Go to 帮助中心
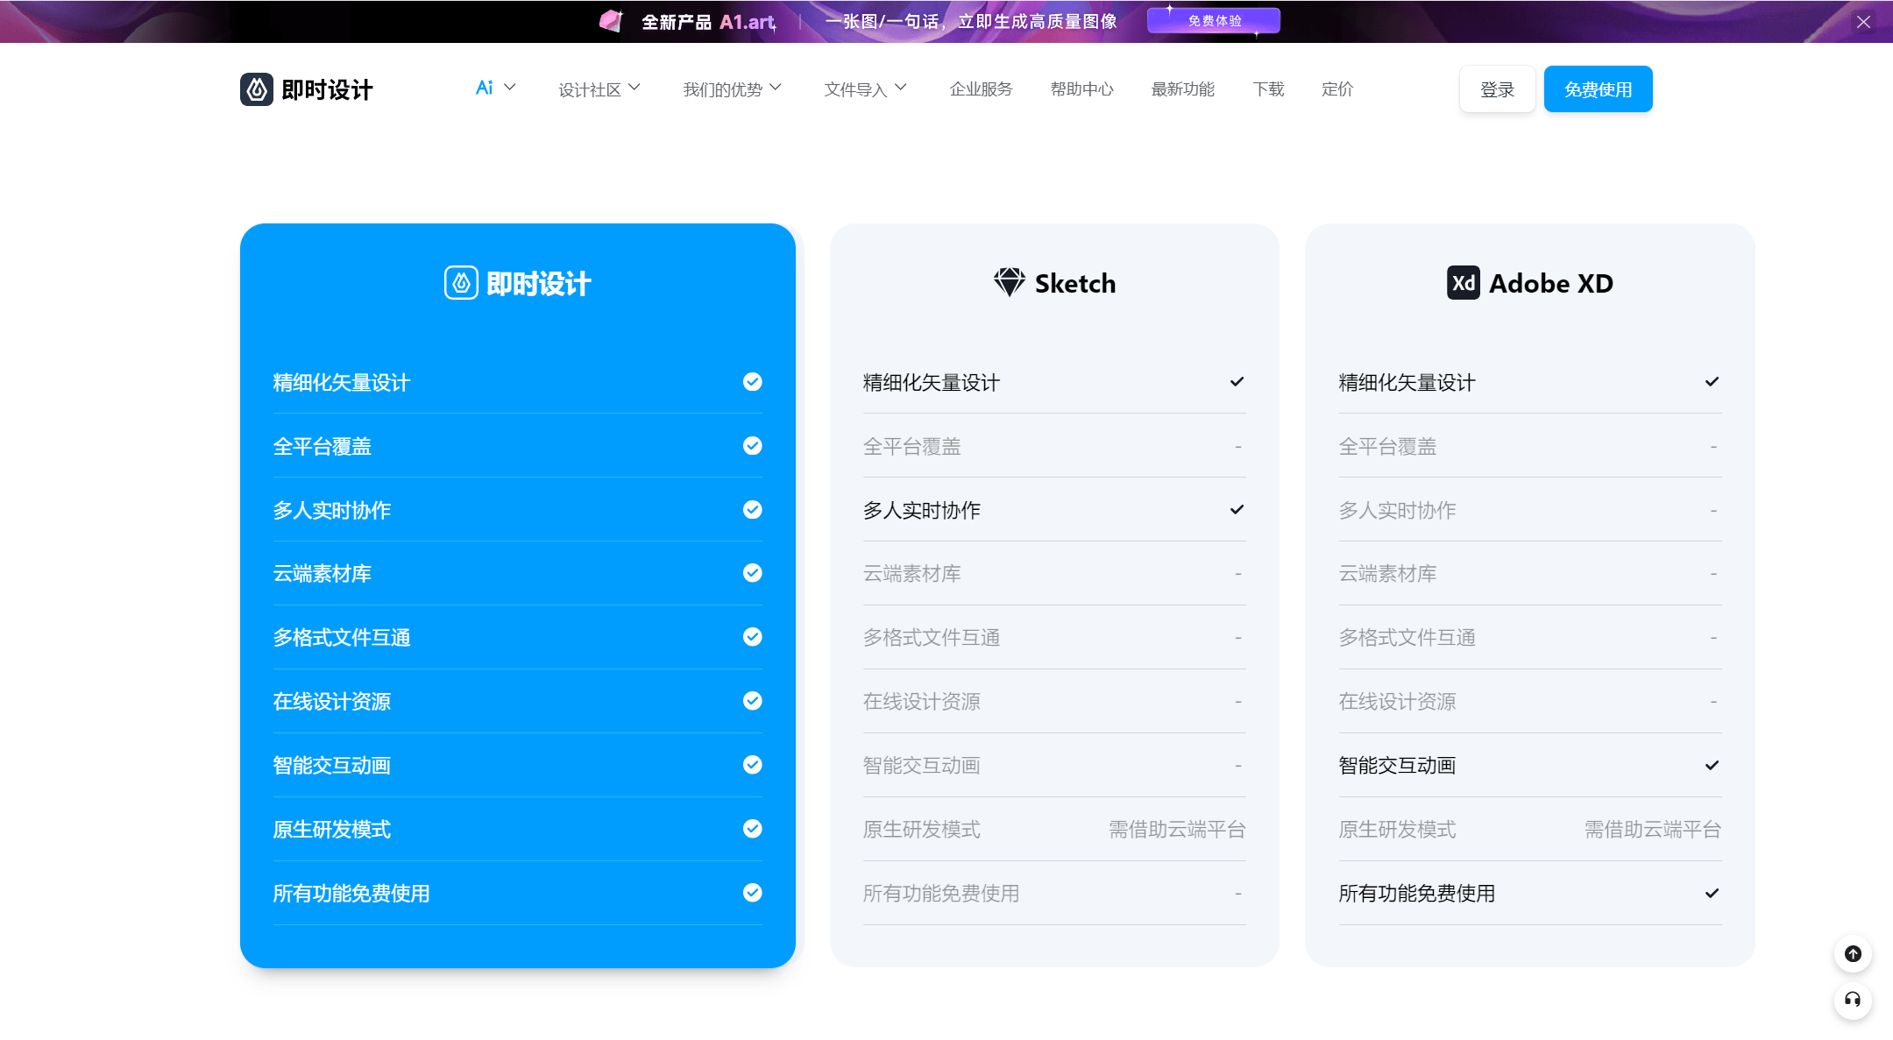Screen dimensions: 1893x1040 (x=1081, y=89)
